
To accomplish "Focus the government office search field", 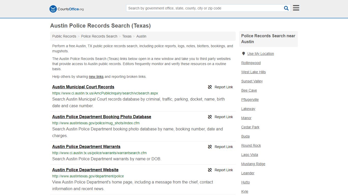I will [205, 8].
